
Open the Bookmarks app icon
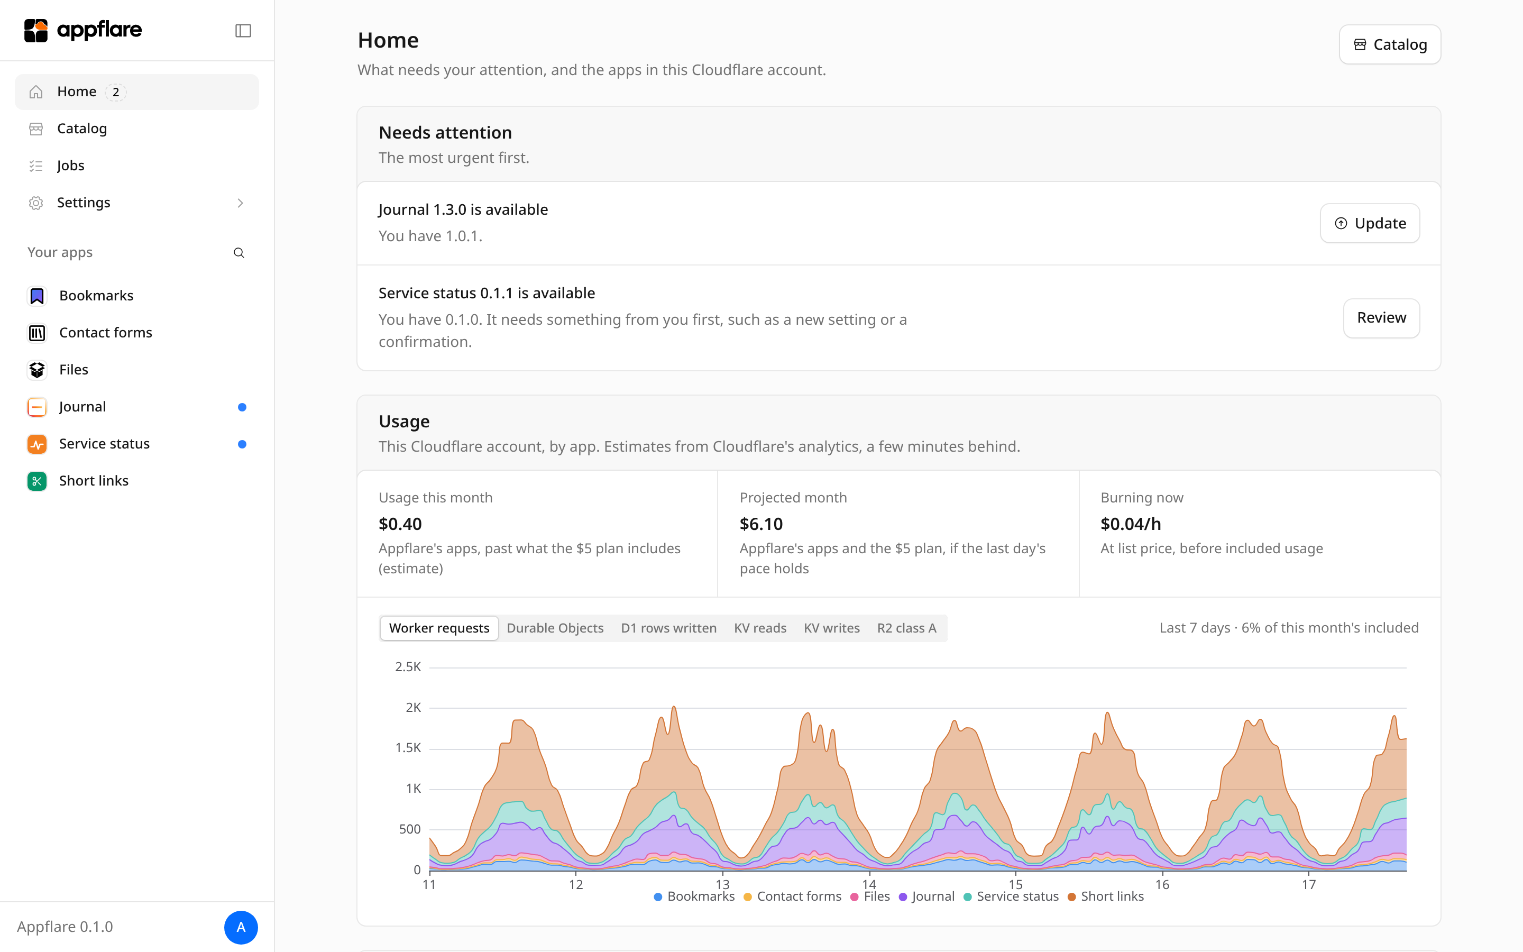(37, 296)
